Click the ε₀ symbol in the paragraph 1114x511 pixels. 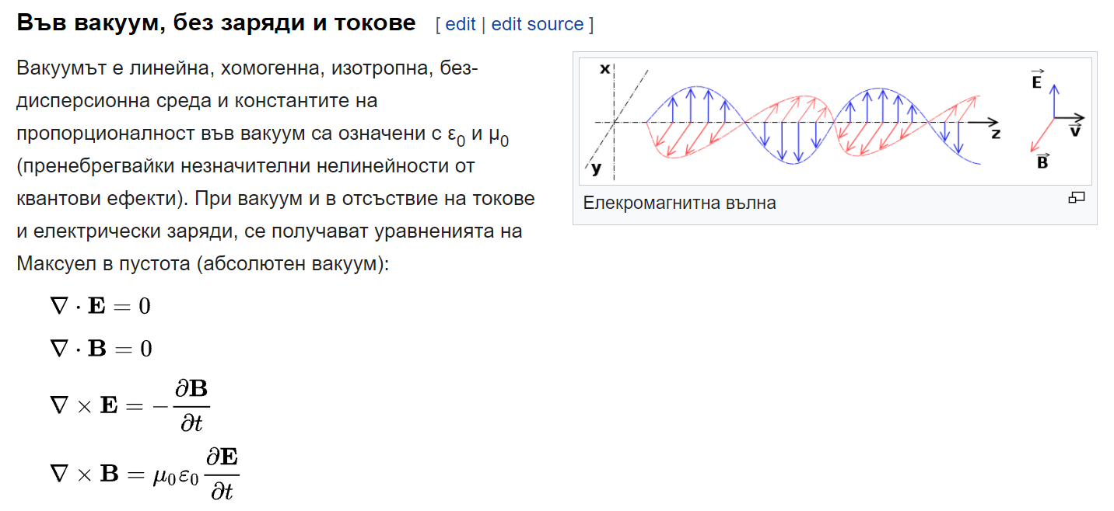[x=457, y=134]
